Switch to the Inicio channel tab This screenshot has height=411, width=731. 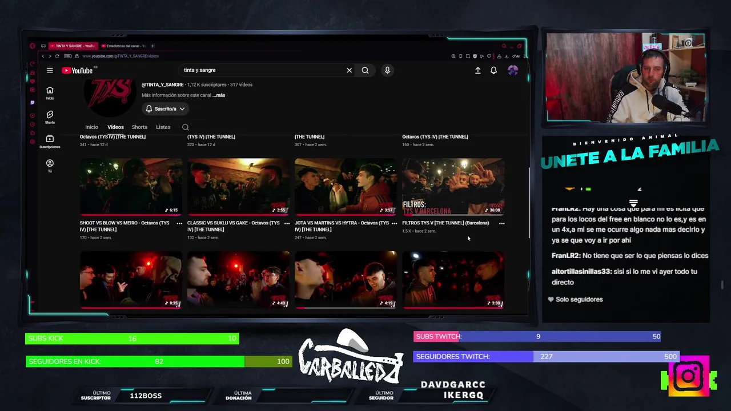coord(91,127)
